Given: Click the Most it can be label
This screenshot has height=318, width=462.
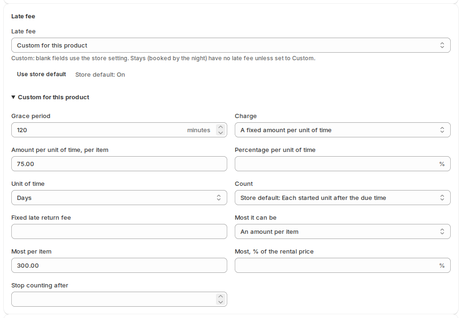Looking at the screenshot, I should [255, 218].
